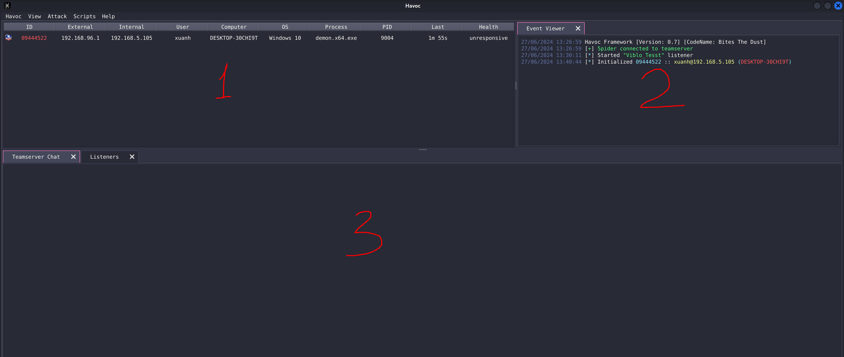Image resolution: width=844 pixels, height=357 pixels.
Task: Click the Initialized 09444522 log line
Action: 656,62
